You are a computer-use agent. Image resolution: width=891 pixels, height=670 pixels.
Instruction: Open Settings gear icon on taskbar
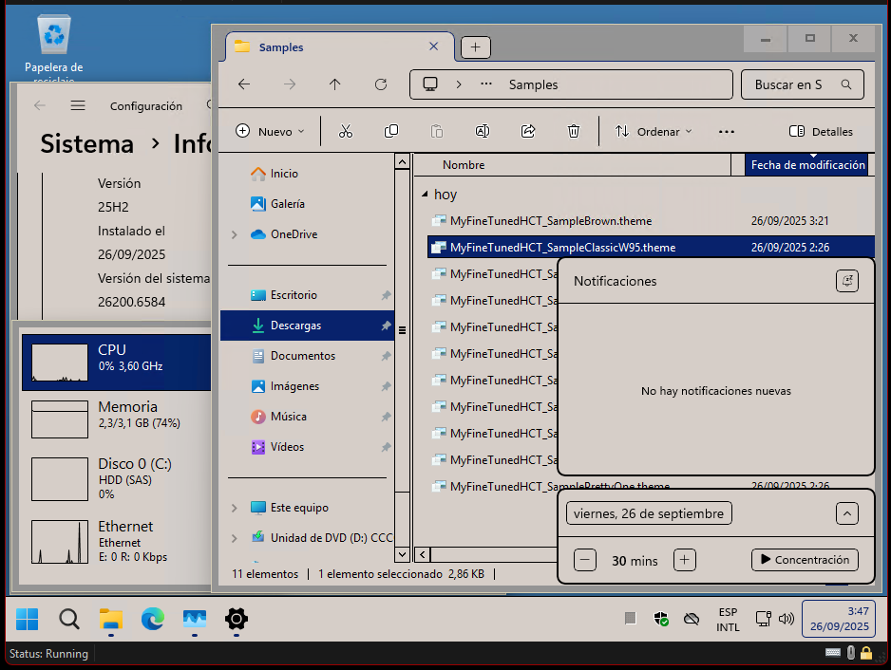pyautogui.click(x=237, y=619)
